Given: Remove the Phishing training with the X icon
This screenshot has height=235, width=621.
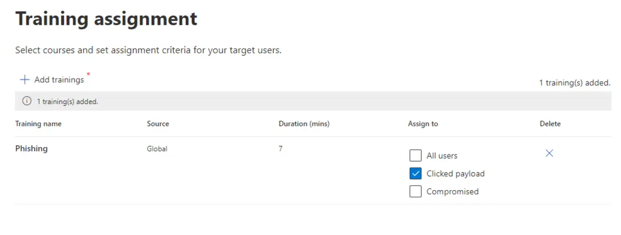Looking at the screenshot, I should 550,153.
